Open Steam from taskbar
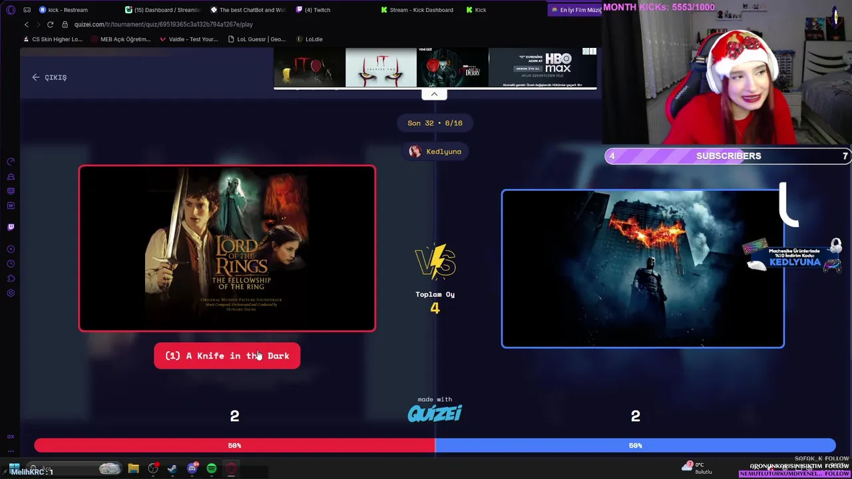The width and height of the screenshot is (852, 479). pyautogui.click(x=172, y=469)
